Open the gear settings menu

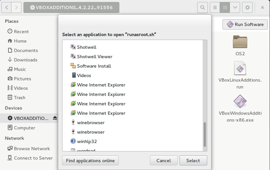tap(248, 7)
